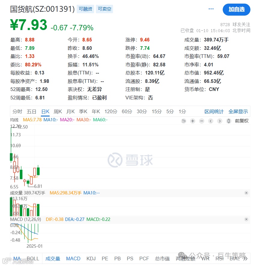Toggle the MACD indicator at bottom bar
Viewport: 254px width, 266px height.
click(73, 258)
